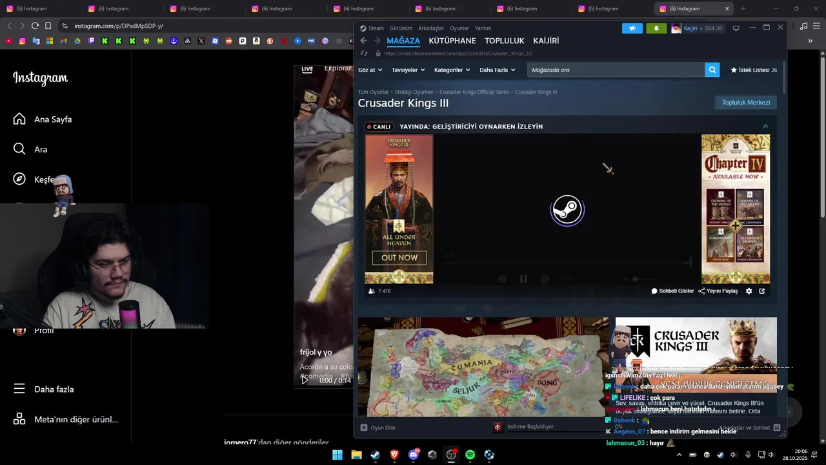Open the Crusader Kings map screenshot
This screenshot has height=465, width=826.
483,367
